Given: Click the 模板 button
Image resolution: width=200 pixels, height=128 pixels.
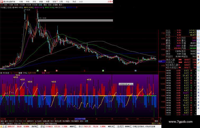Looking at the screenshot, I should [156, 121].
